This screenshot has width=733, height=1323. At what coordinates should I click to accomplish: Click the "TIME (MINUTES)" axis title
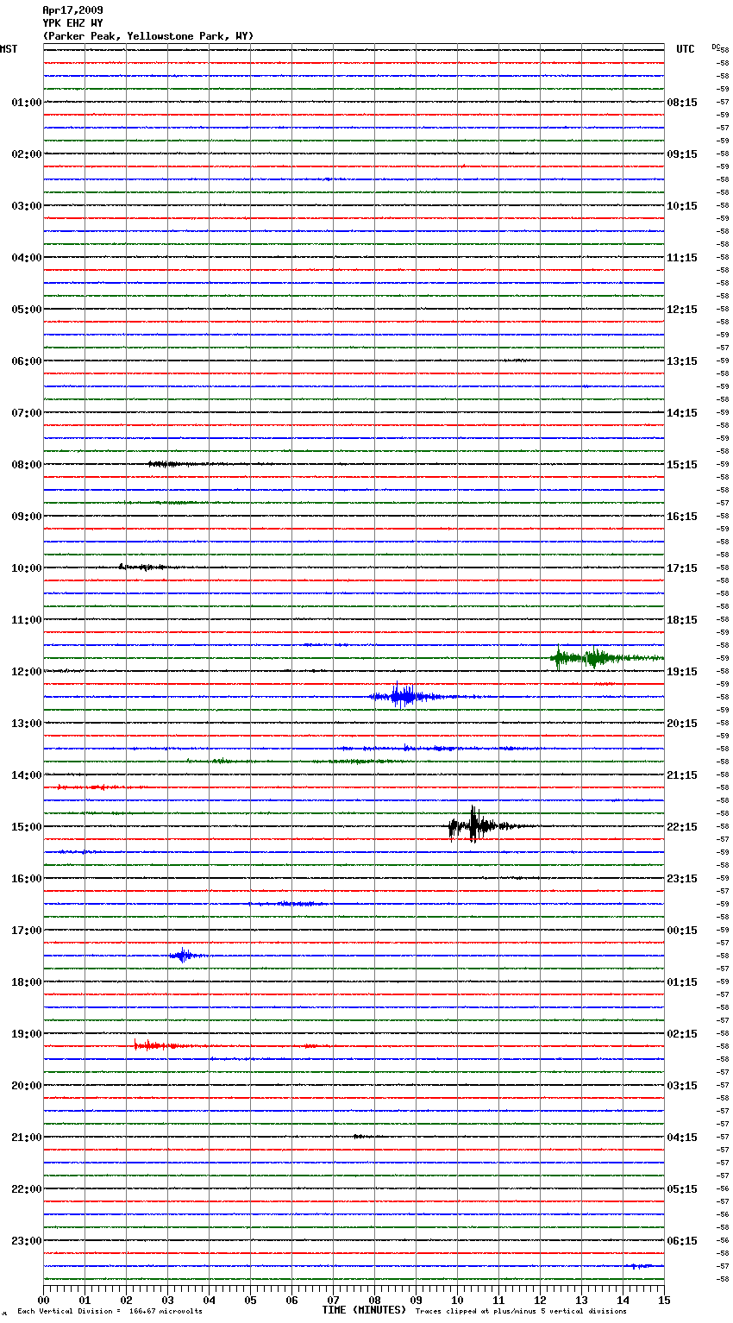click(x=364, y=1310)
